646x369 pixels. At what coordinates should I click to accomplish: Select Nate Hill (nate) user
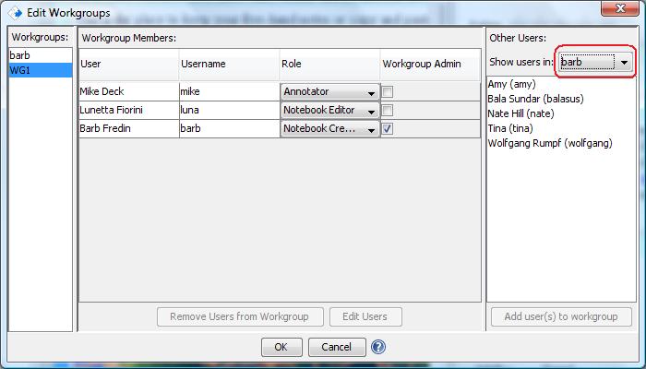point(561,113)
